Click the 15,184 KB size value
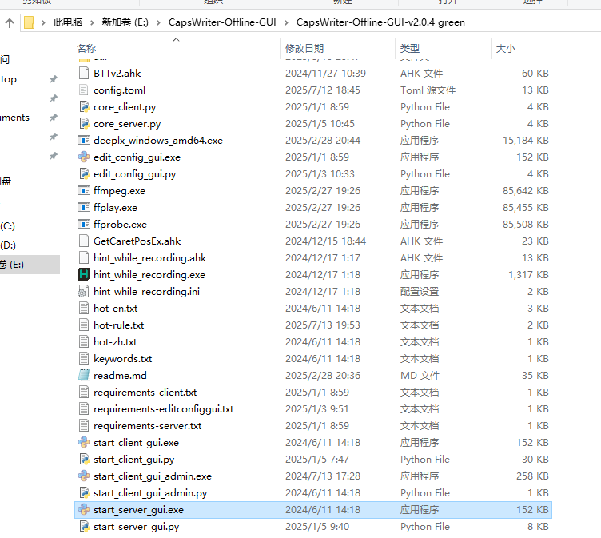 [x=526, y=141]
